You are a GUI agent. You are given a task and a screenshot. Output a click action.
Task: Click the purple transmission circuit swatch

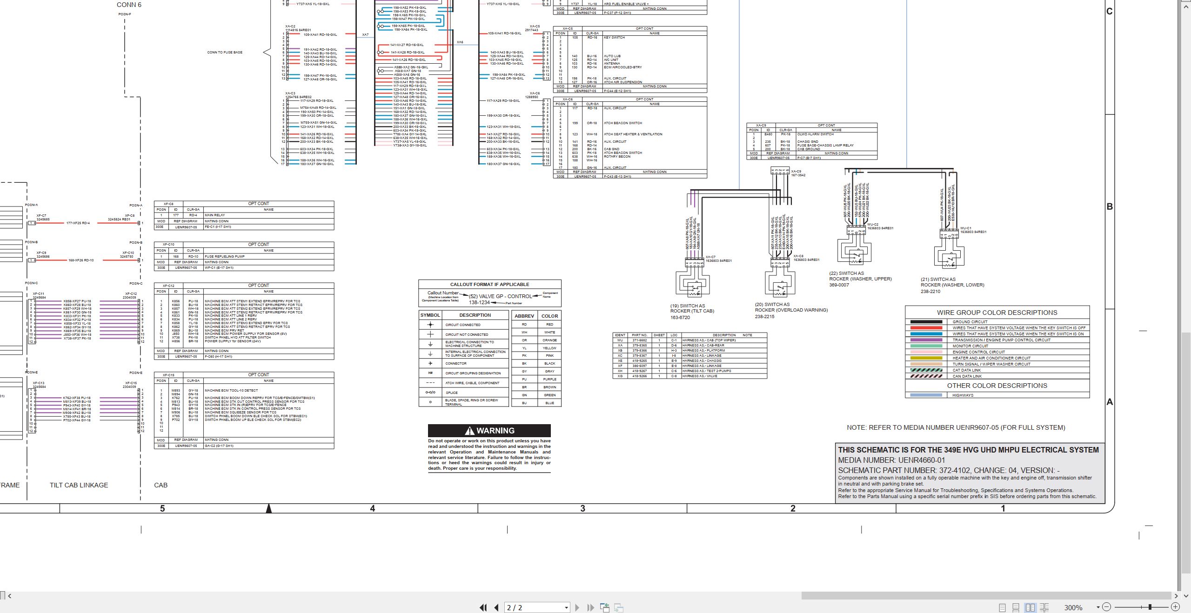pos(926,340)
